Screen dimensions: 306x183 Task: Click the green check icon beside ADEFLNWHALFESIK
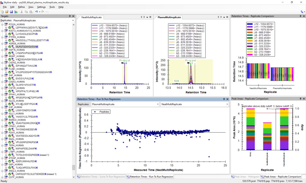(x=10, y=161)
